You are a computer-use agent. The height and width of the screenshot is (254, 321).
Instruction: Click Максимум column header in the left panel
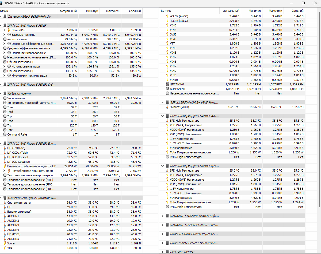coord(110,11)
